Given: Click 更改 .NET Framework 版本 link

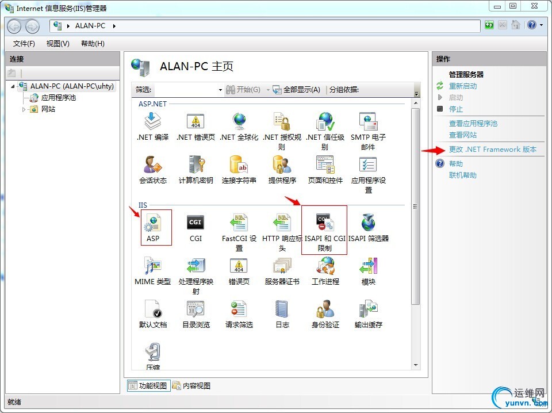Looking at the screenshot, I should click(x=493, y=150).
